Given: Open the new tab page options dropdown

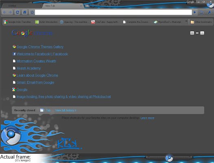Looking at the screenshot, I should [202, 33].
